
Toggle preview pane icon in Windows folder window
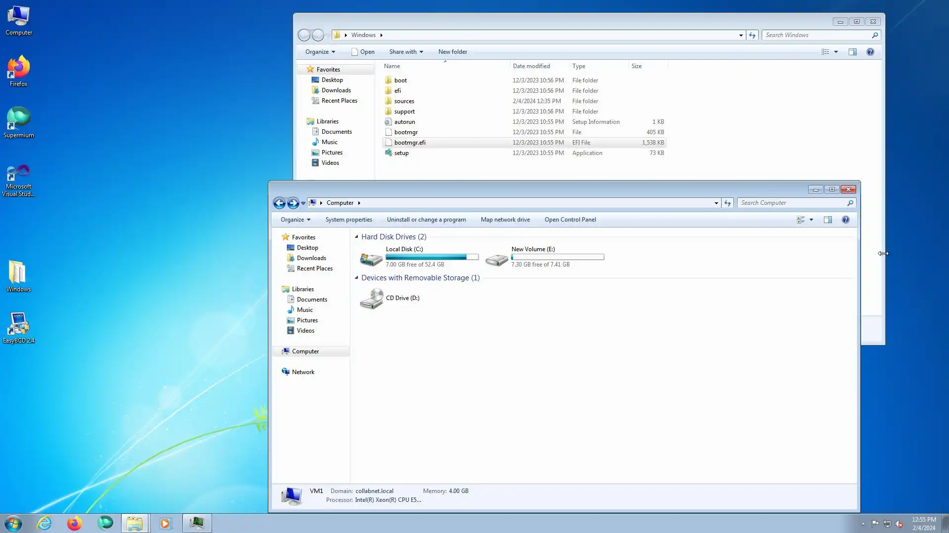[x=853, y=52]
